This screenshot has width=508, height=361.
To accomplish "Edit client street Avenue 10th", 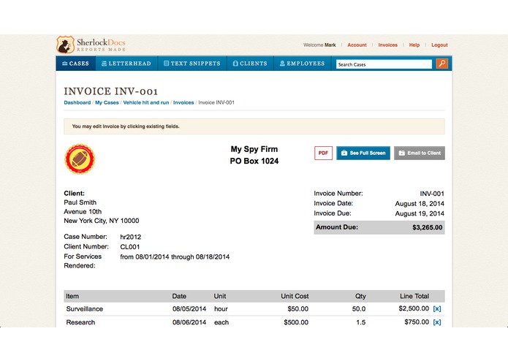I will tap(83, 211).
